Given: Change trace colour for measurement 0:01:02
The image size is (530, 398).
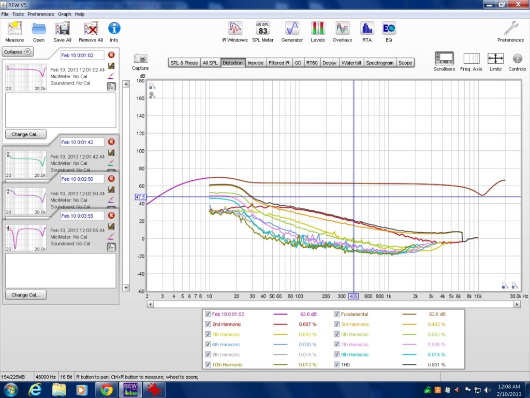Looking at the screenshot, I should click(x=111, y=76).
